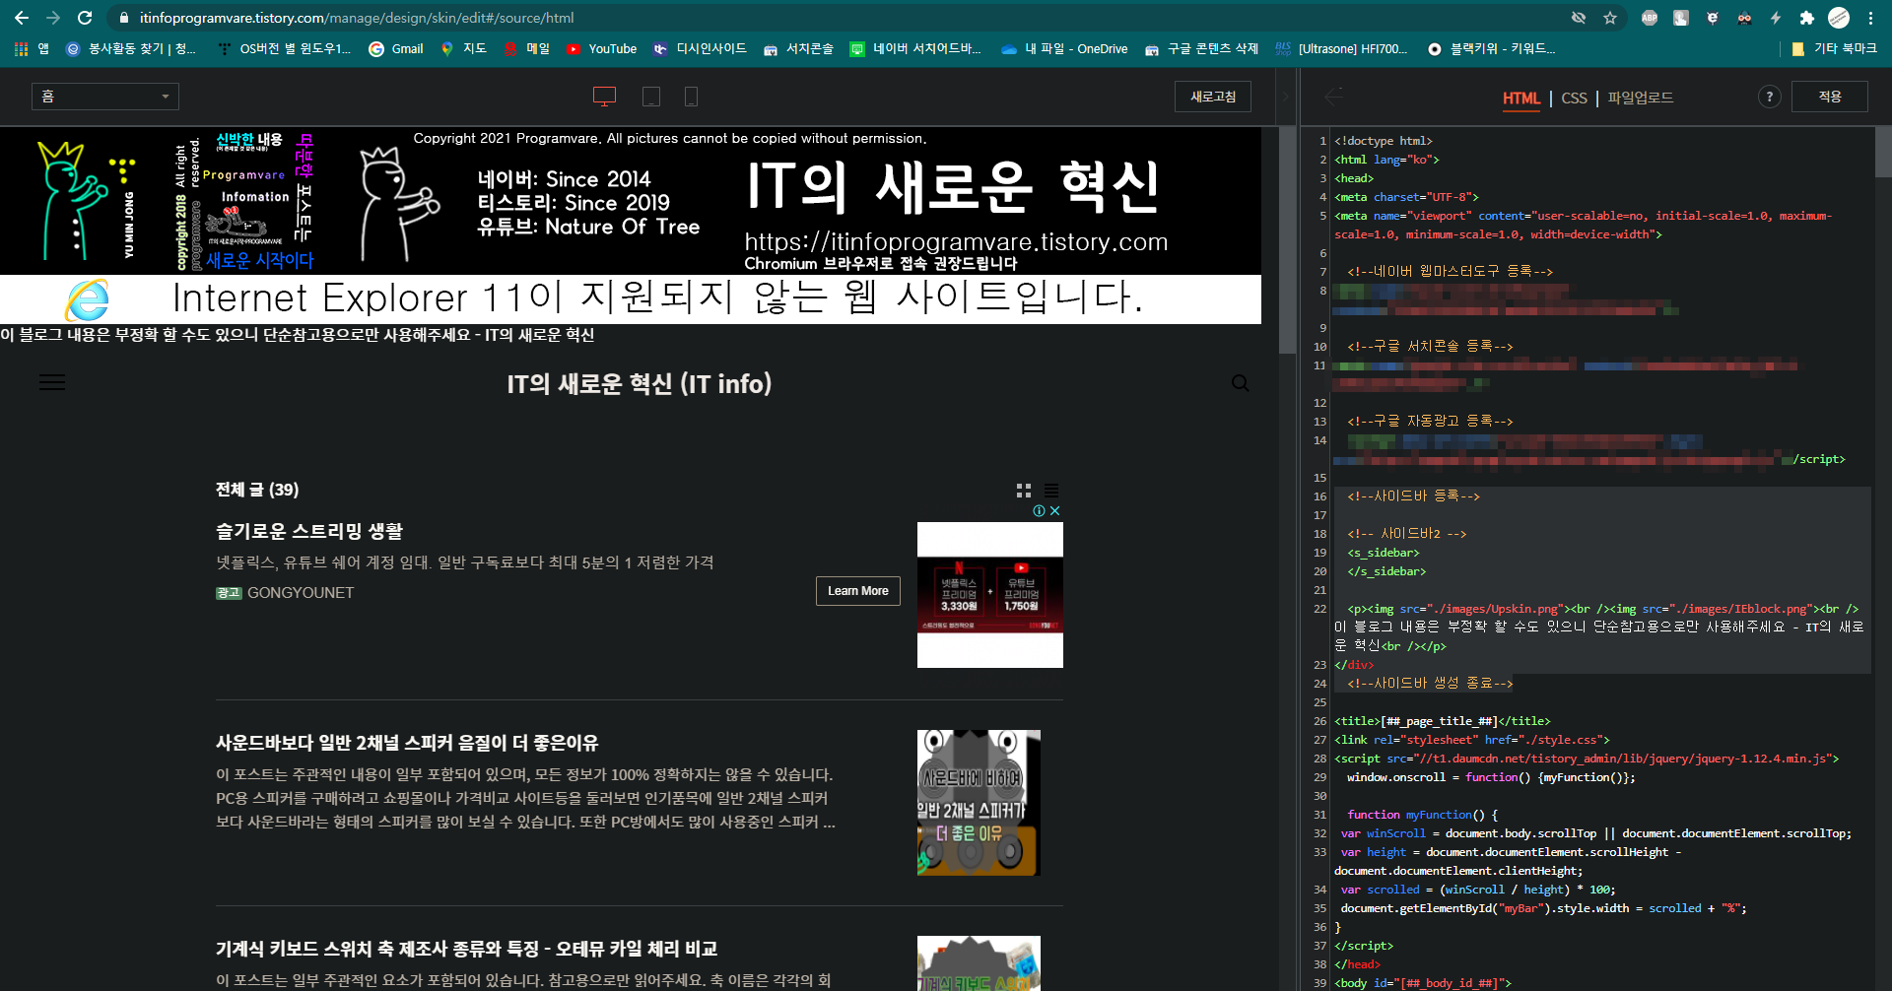Viewport: 1892px width, 991px height.
Task: Click the browser forward arrow
Action: point(53,18)
